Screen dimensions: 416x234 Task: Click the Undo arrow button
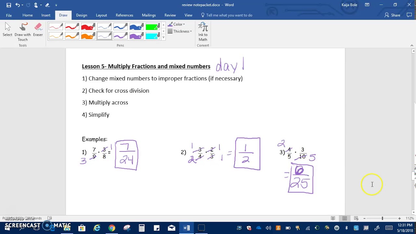tap(18, 5)
